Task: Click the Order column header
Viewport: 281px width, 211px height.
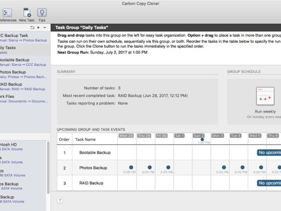Action: point(64,139)
